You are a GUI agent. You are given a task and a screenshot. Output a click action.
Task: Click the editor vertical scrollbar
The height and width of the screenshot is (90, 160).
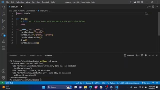tap(159, 24)
